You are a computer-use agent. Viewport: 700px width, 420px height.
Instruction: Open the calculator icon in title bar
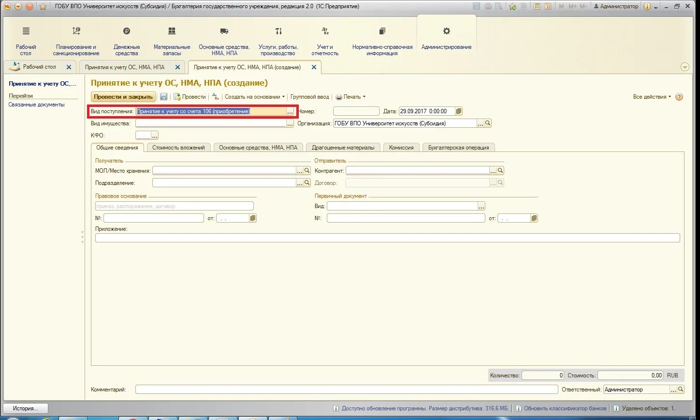[537, 6]
